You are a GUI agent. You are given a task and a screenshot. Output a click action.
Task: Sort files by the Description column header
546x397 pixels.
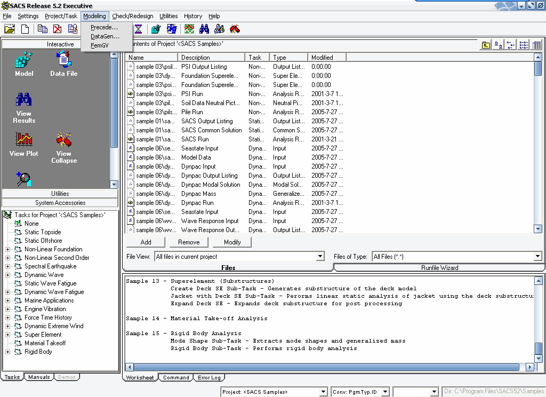coord(211,58)
